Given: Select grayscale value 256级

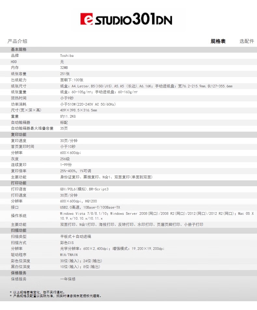Looking at the screenshot, I should click(65, 159).
